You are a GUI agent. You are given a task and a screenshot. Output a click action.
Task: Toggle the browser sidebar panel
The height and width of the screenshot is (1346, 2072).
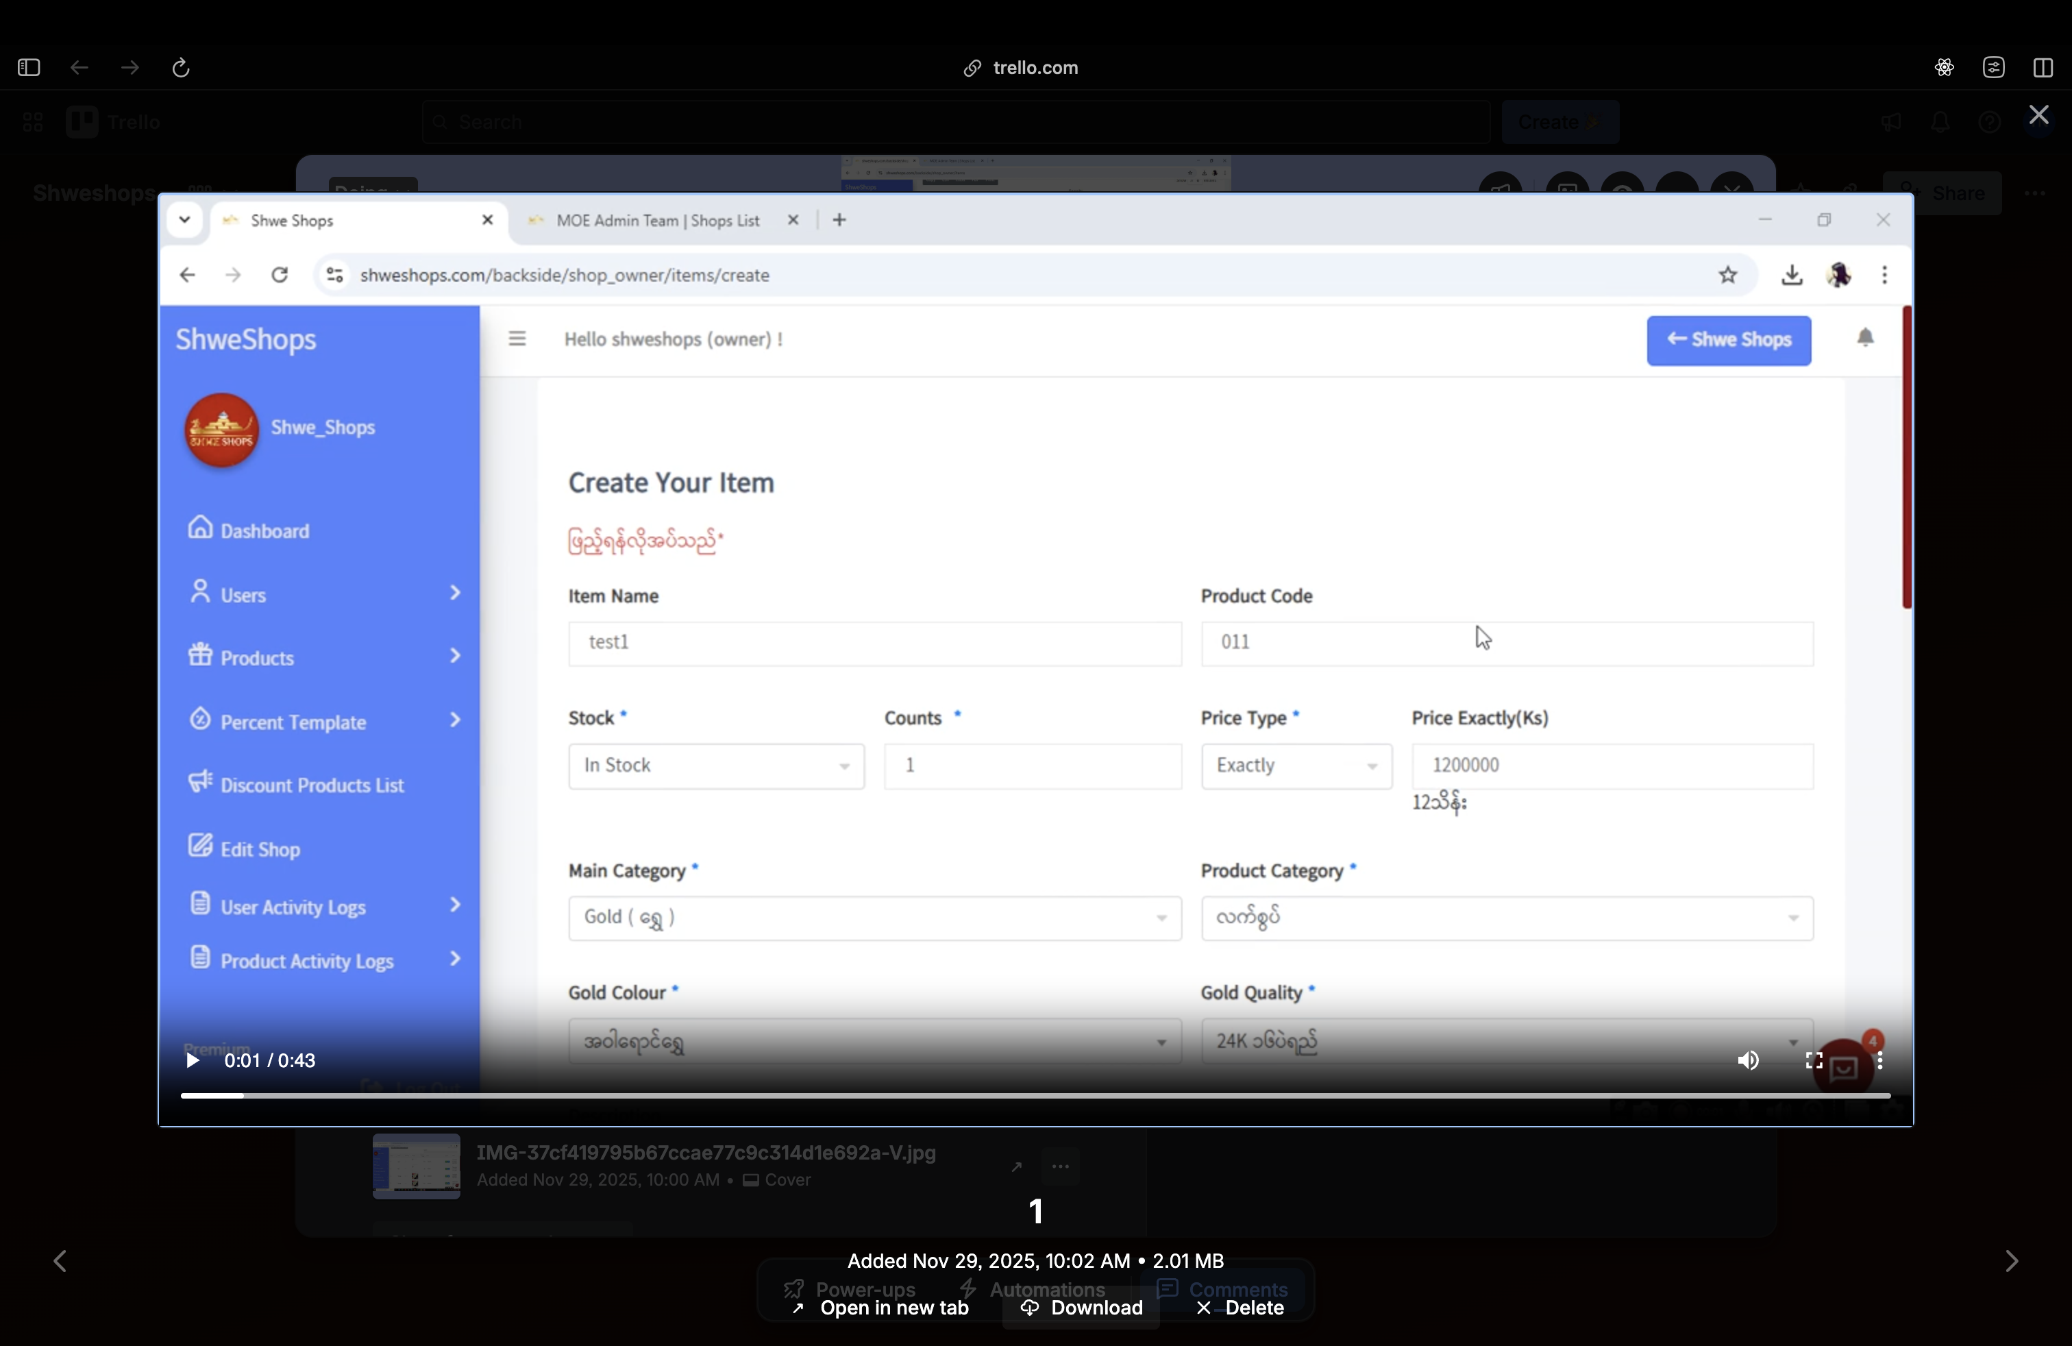pyautogui.click(x=29, y=68)
